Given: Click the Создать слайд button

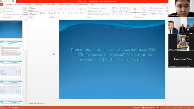Looking at the screenshot, I should pyautogui.click(x=25, y=11).
